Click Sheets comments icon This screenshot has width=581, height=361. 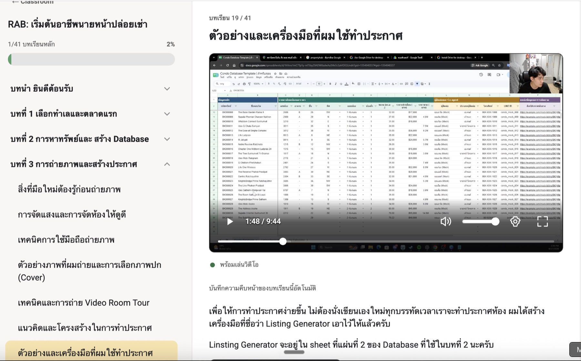tap(489, 75)
